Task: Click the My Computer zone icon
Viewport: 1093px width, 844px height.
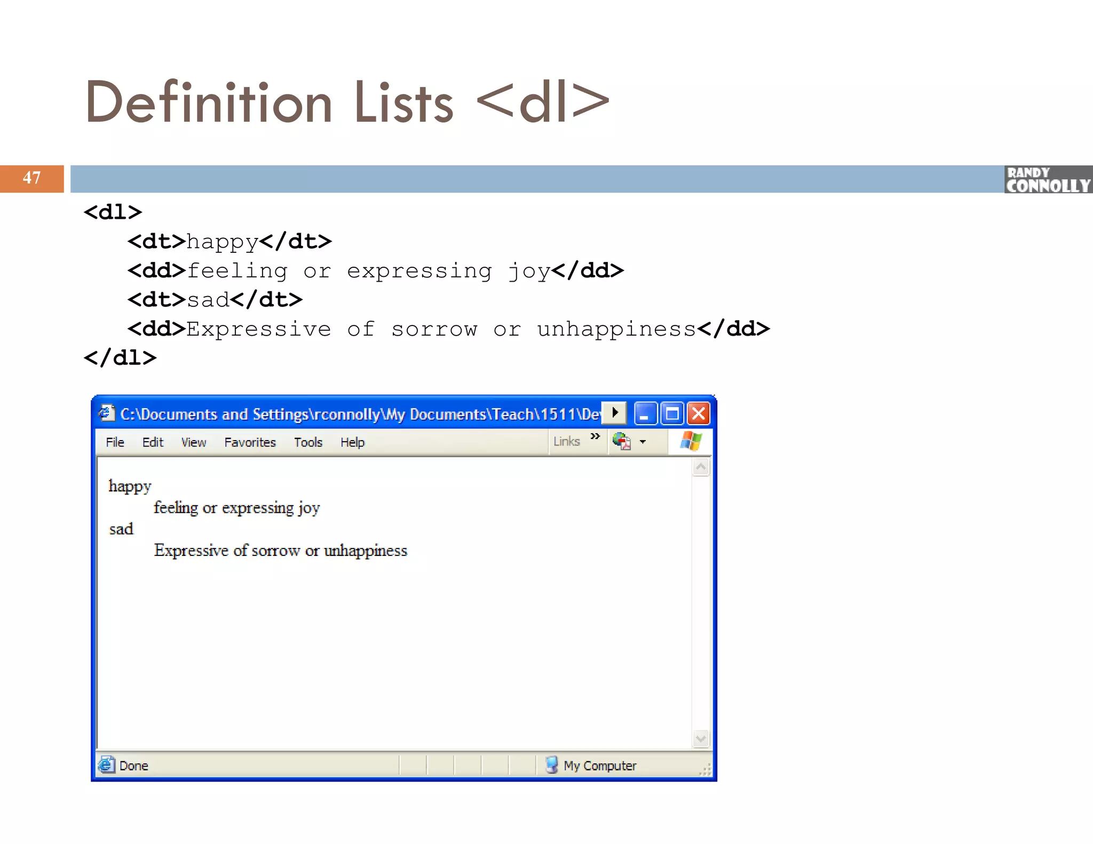Action: pyautogui.click(x=552, y=765)
